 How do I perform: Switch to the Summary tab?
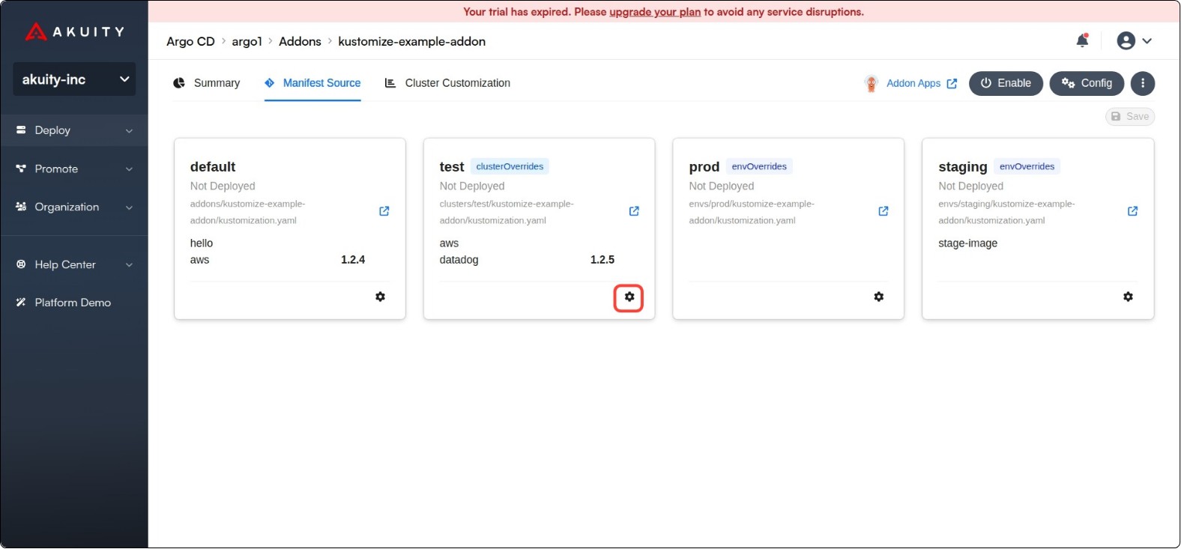pos(206,83)
